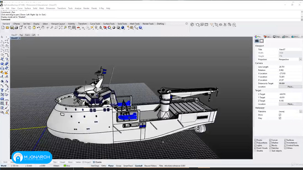The width and height of the screenshot is (303, 170).
Task: Click the light bulb Hide icon
Action: (x=96, y=28)
